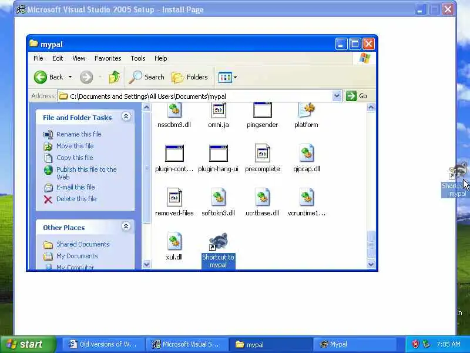
Task: Open the File menu
Action: click(38, 58)
